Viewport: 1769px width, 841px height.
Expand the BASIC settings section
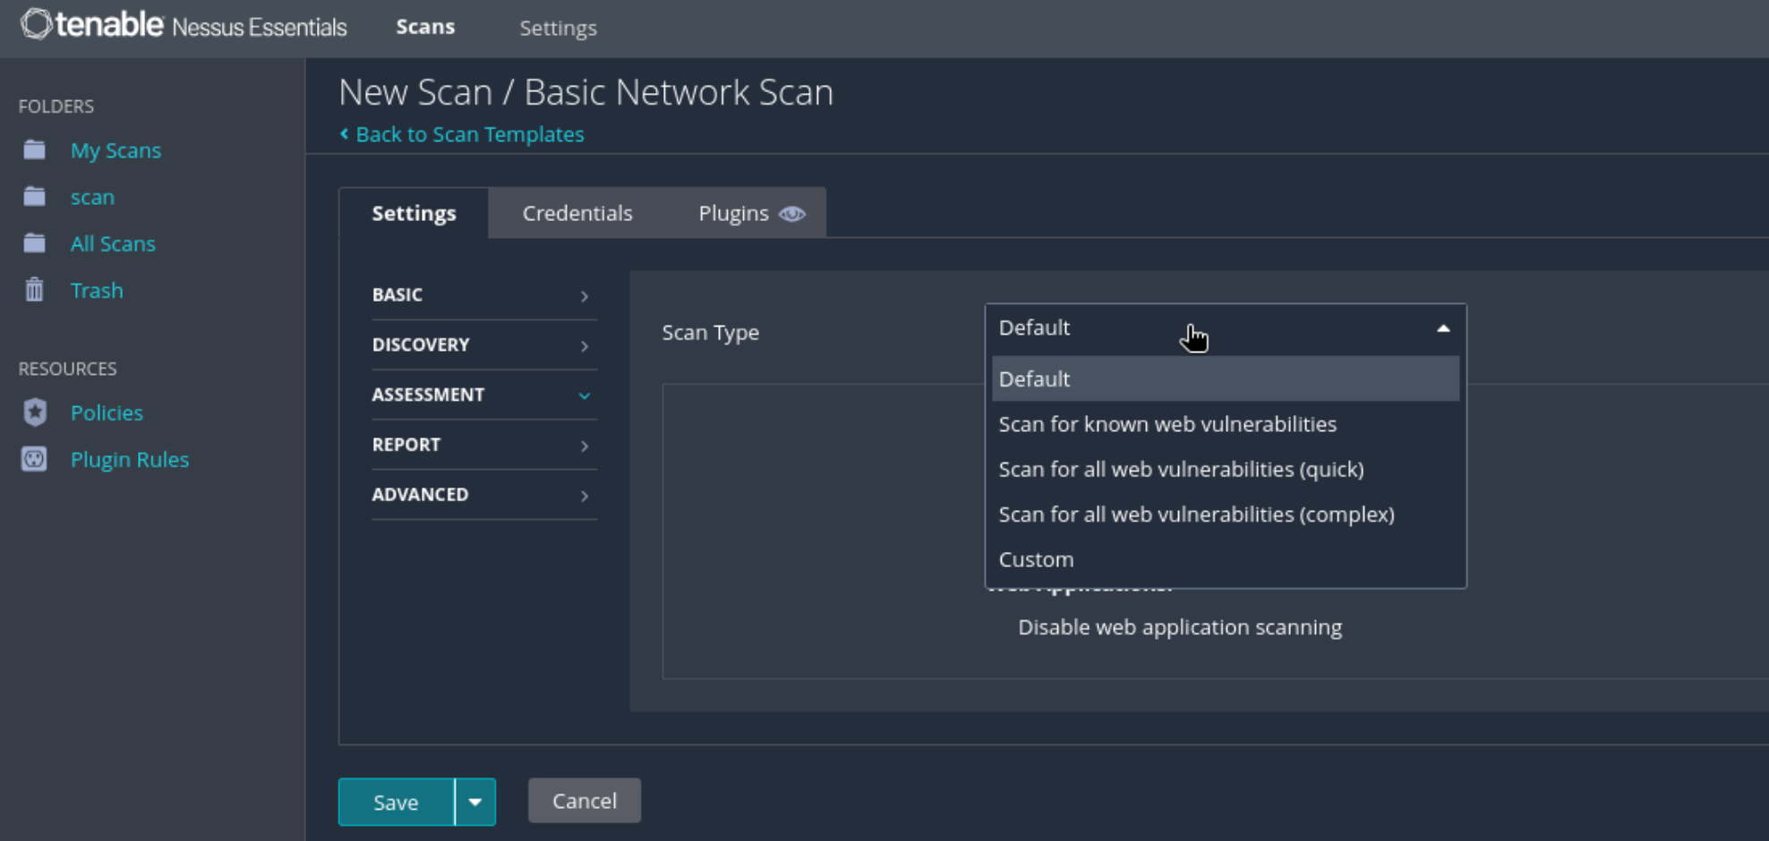coord(484,294)
